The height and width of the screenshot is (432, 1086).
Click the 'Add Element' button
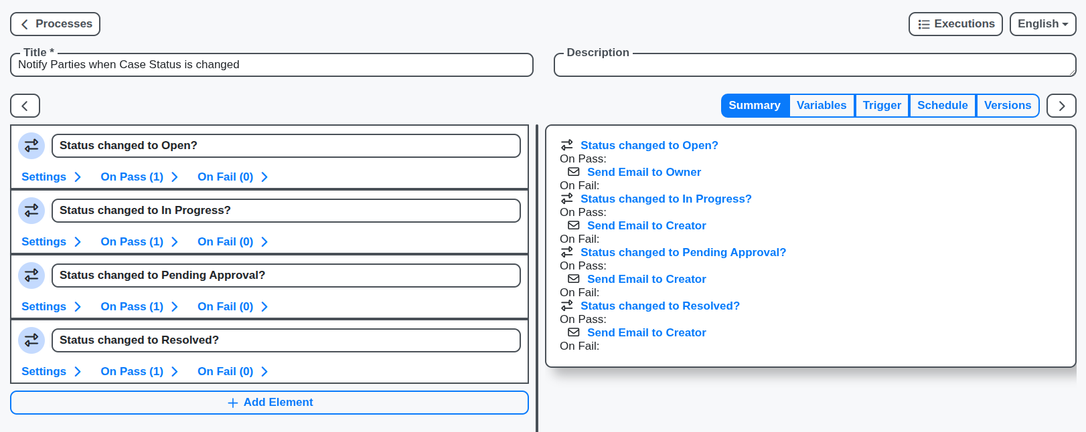click(269, 402)
